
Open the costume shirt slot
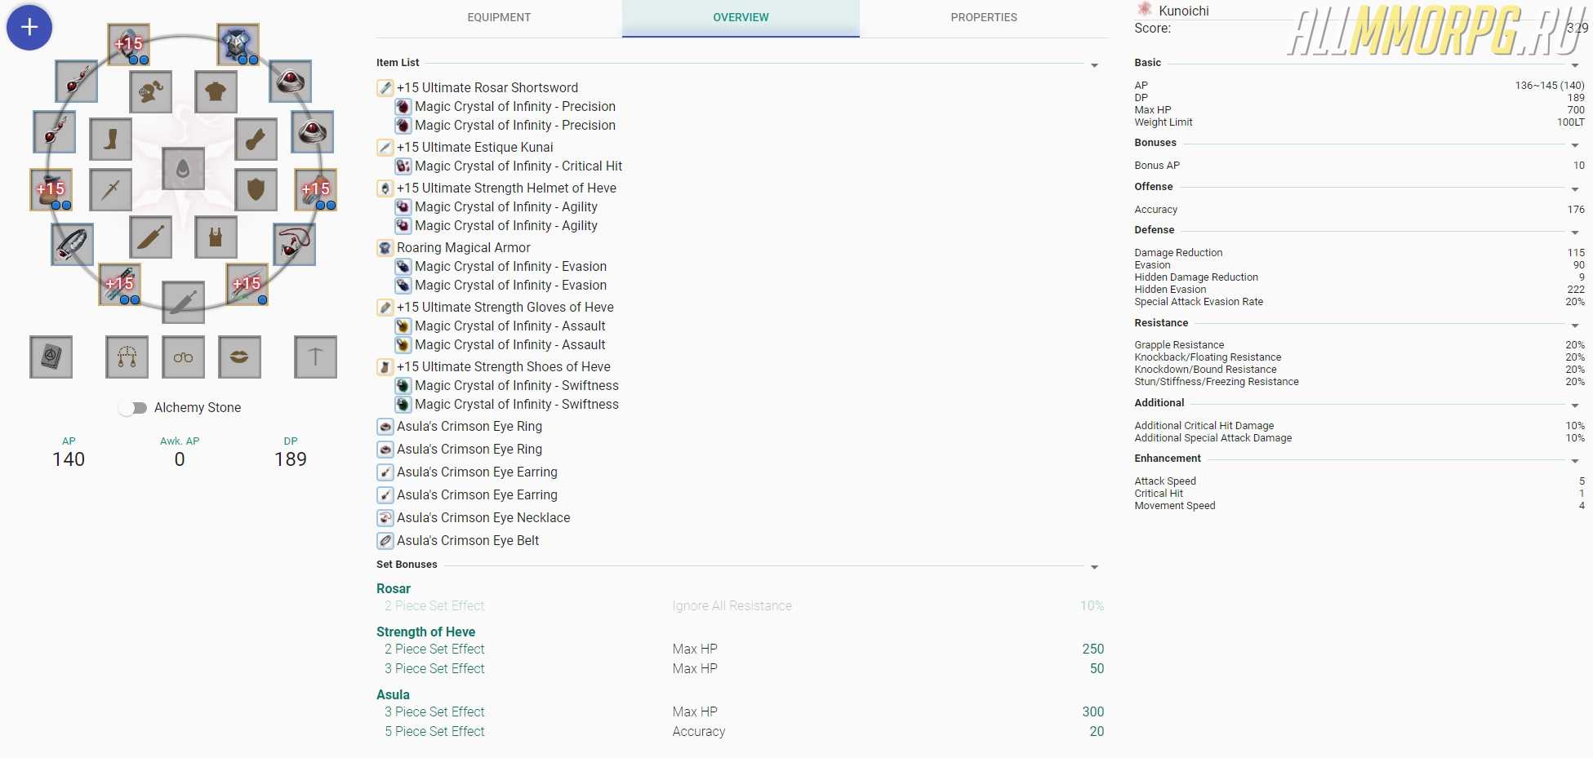[x=216, y=91]
